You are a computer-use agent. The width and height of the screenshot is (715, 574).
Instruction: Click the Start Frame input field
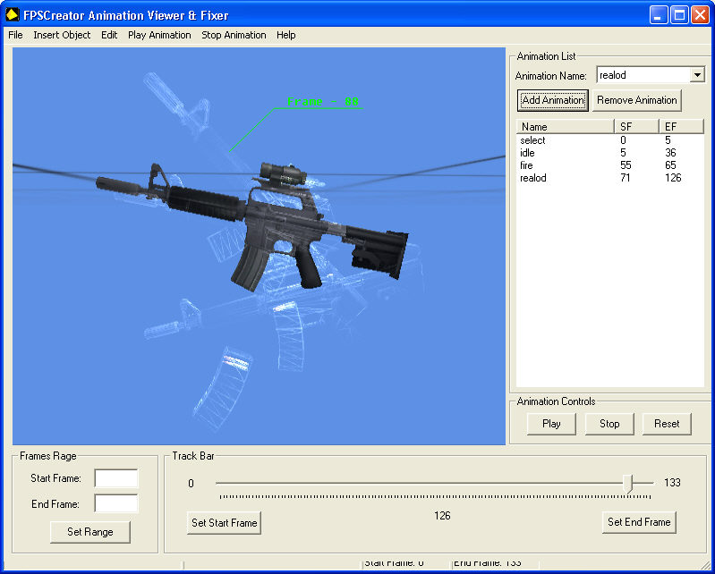pos(116,478)
